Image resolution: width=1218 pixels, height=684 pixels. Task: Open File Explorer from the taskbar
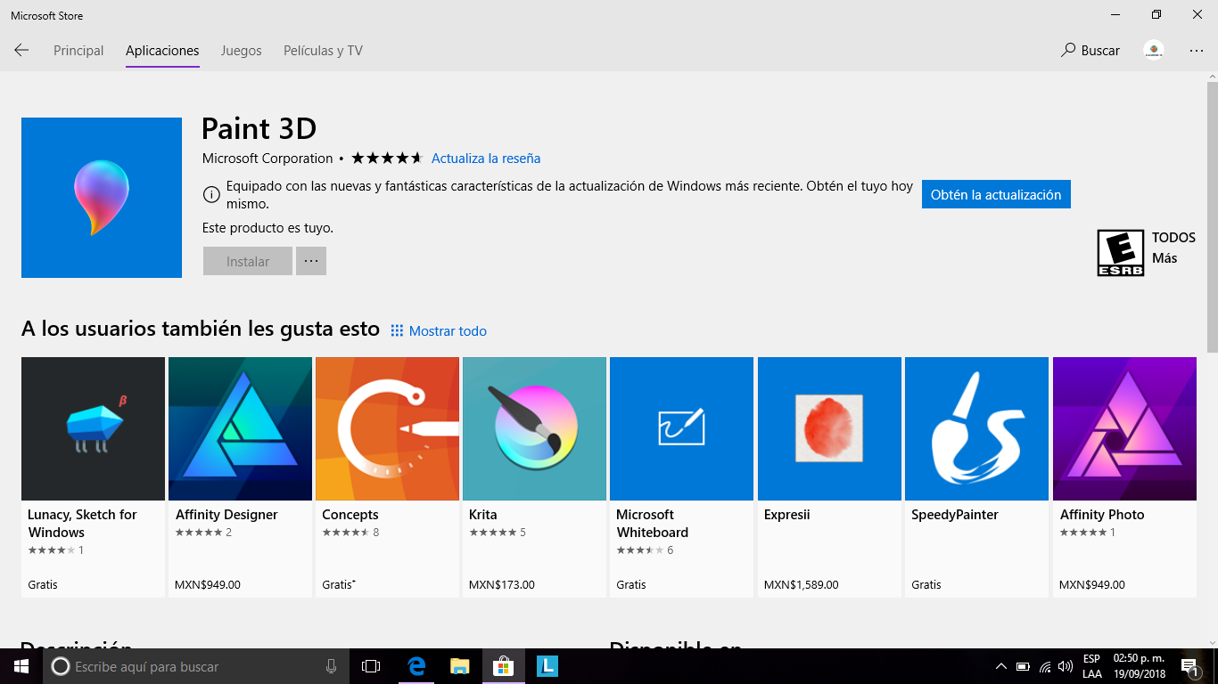pos(460,666)
